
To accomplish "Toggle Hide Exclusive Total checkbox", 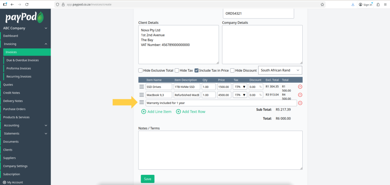I will (140, 71).
